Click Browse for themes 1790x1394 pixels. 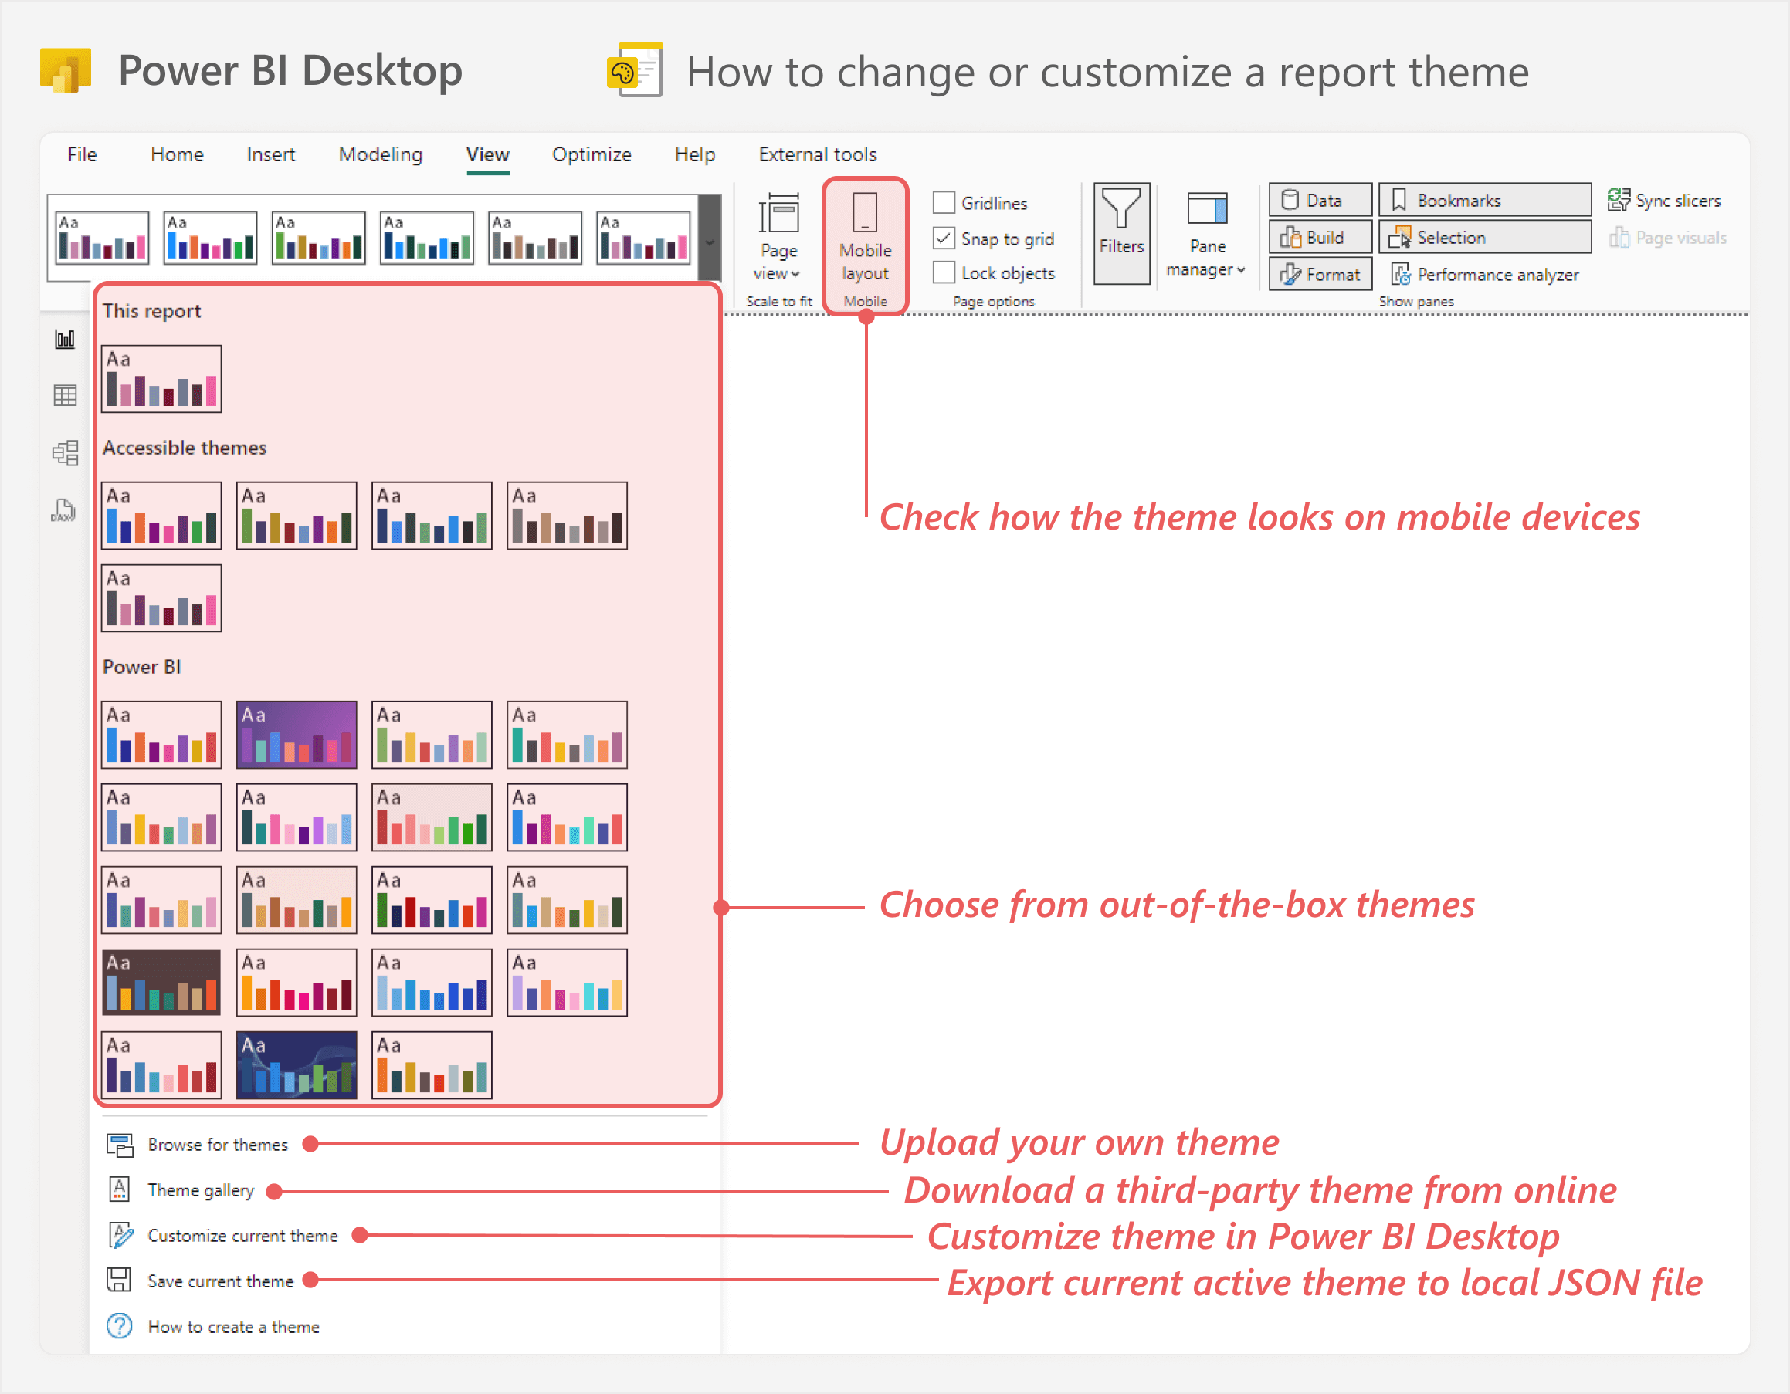click(x=217, y=1144)
